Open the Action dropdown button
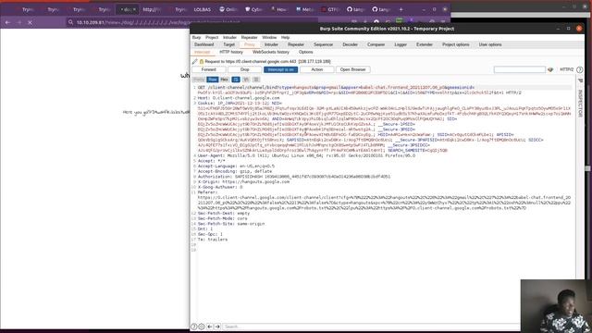Screen dimensions: 592x333 pyautogui.click(x=316, y=69)
